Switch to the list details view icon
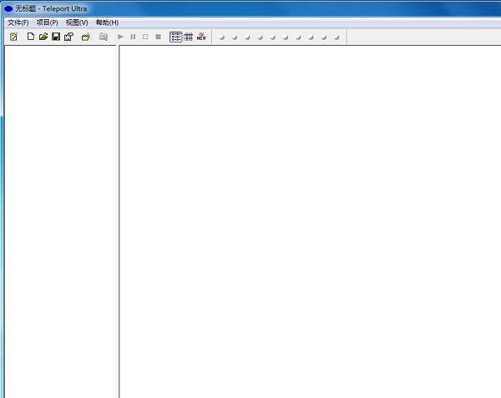The height and width of the screenshot is (398, 501). coord(175,37)
